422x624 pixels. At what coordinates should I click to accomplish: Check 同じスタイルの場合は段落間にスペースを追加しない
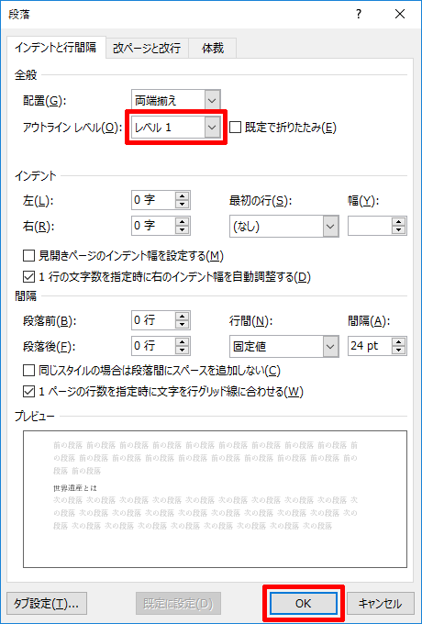click(x=28, y=371)
